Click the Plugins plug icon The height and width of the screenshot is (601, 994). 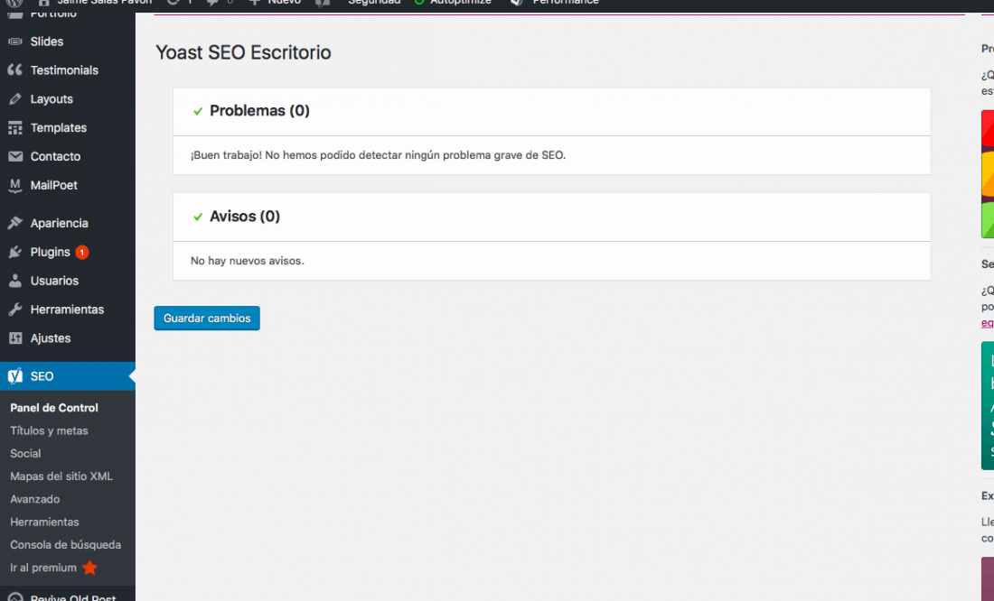click(15, 252)
